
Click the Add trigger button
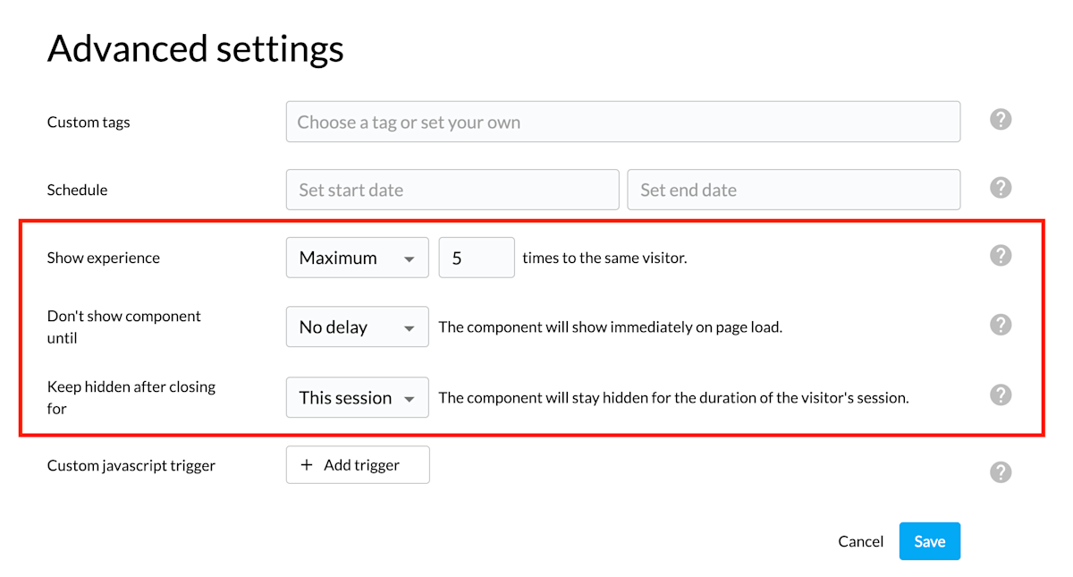pyautogui.click(x=358, y=464)
